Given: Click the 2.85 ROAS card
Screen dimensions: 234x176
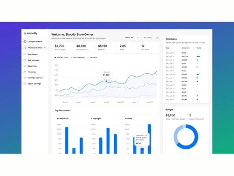Looking at the screenshot, I should coord(127,47).
